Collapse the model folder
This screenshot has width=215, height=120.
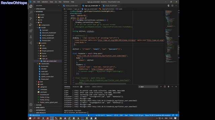coord(43,28)
